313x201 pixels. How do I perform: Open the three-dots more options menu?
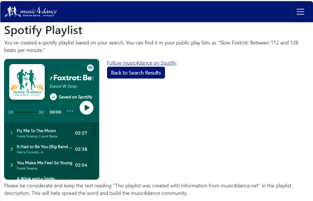[x=70, y=111]
